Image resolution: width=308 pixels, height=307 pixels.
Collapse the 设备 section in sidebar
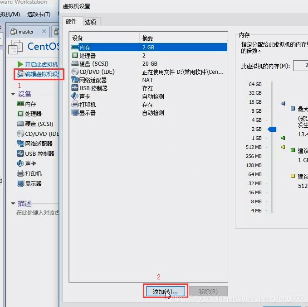pos(13,94)
